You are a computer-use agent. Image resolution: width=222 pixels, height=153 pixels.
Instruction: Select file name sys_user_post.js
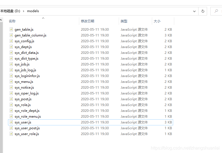pyautogui.click(x=27, y=128)
